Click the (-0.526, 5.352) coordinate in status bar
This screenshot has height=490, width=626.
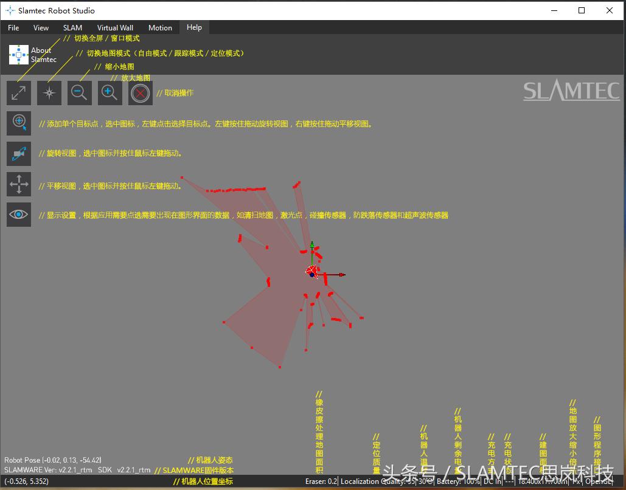(26, 481)
